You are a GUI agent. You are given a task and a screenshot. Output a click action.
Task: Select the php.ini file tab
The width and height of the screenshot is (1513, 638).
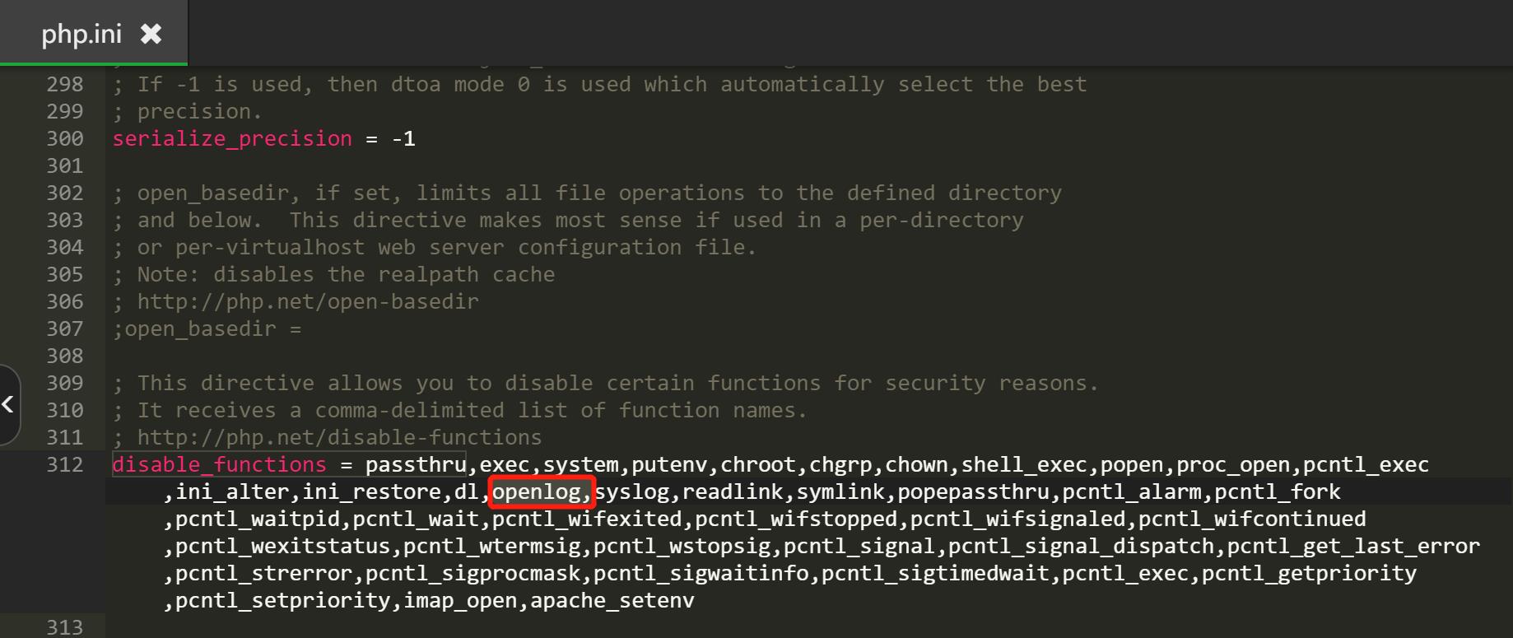click(x=94, y=33)
